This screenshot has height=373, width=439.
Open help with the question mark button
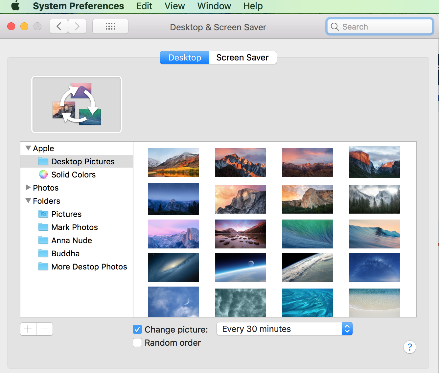pos(410,347)
